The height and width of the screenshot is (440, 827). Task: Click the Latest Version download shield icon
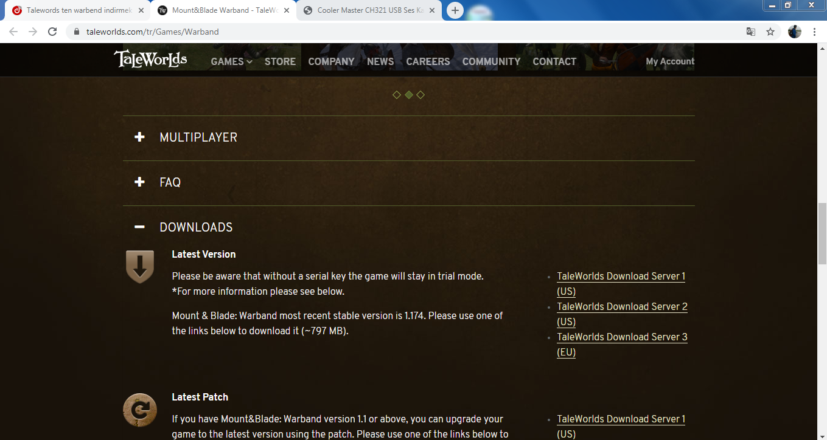[139, 267]
